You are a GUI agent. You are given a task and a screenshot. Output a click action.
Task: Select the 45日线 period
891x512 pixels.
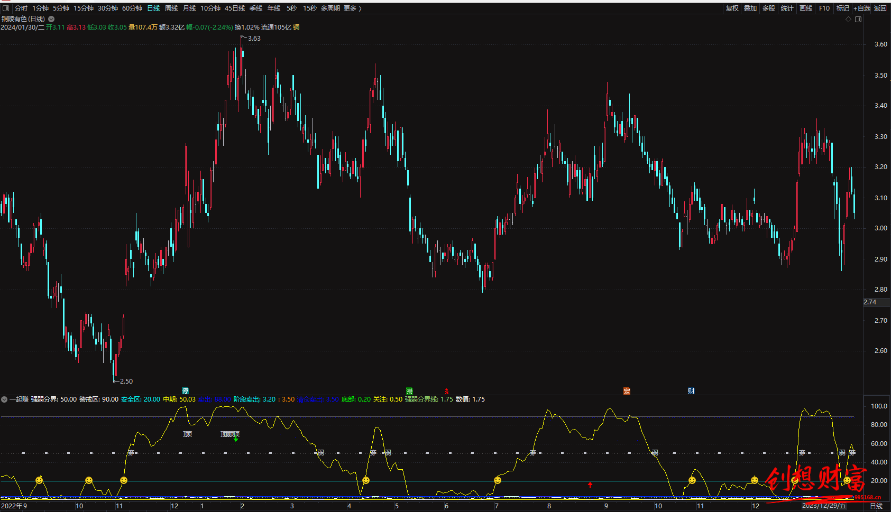235,8
